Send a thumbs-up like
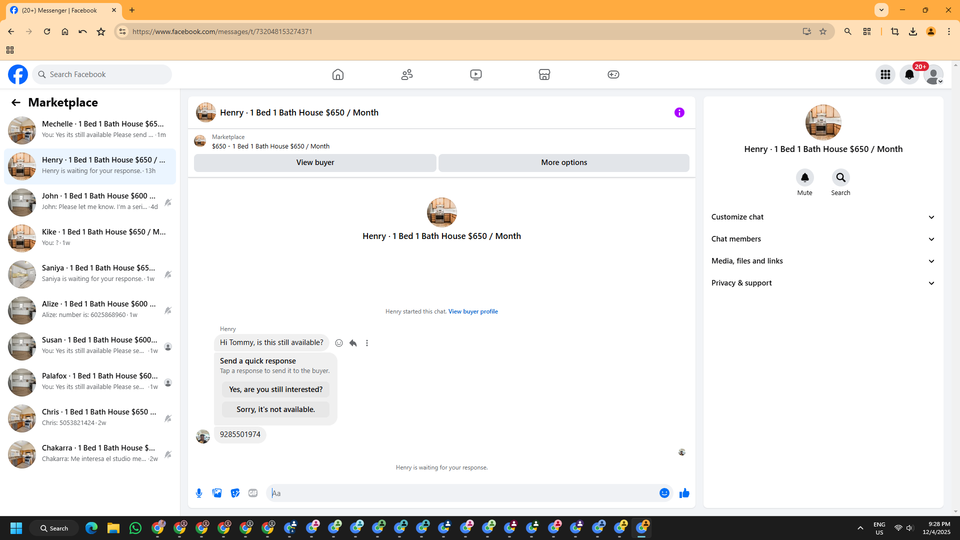 tap(684, 493)
